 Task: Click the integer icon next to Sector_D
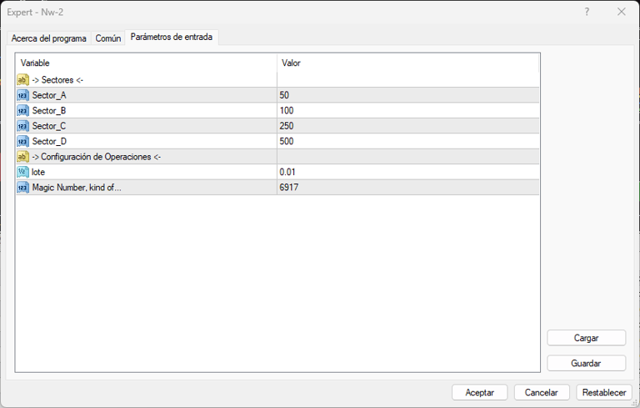coord(22,141)
